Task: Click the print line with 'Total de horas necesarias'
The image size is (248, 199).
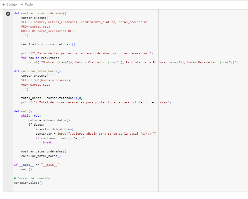Action: 96,102
